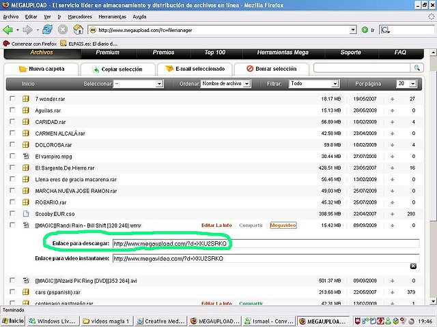Check the box for El vampiro.mpg
Screen dimensions: 437x327
pos(12,156)
